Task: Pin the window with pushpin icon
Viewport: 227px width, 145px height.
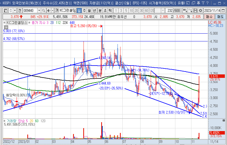Action: click(x=198, y=3)
